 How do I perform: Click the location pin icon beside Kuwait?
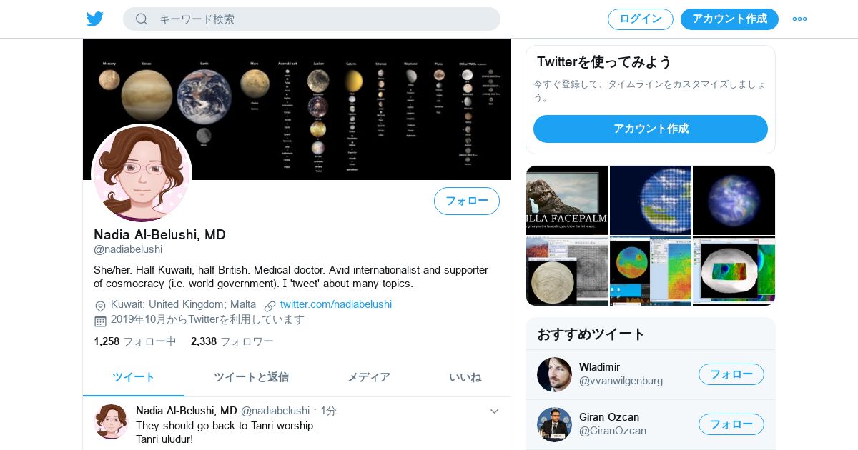coord(100,306)
